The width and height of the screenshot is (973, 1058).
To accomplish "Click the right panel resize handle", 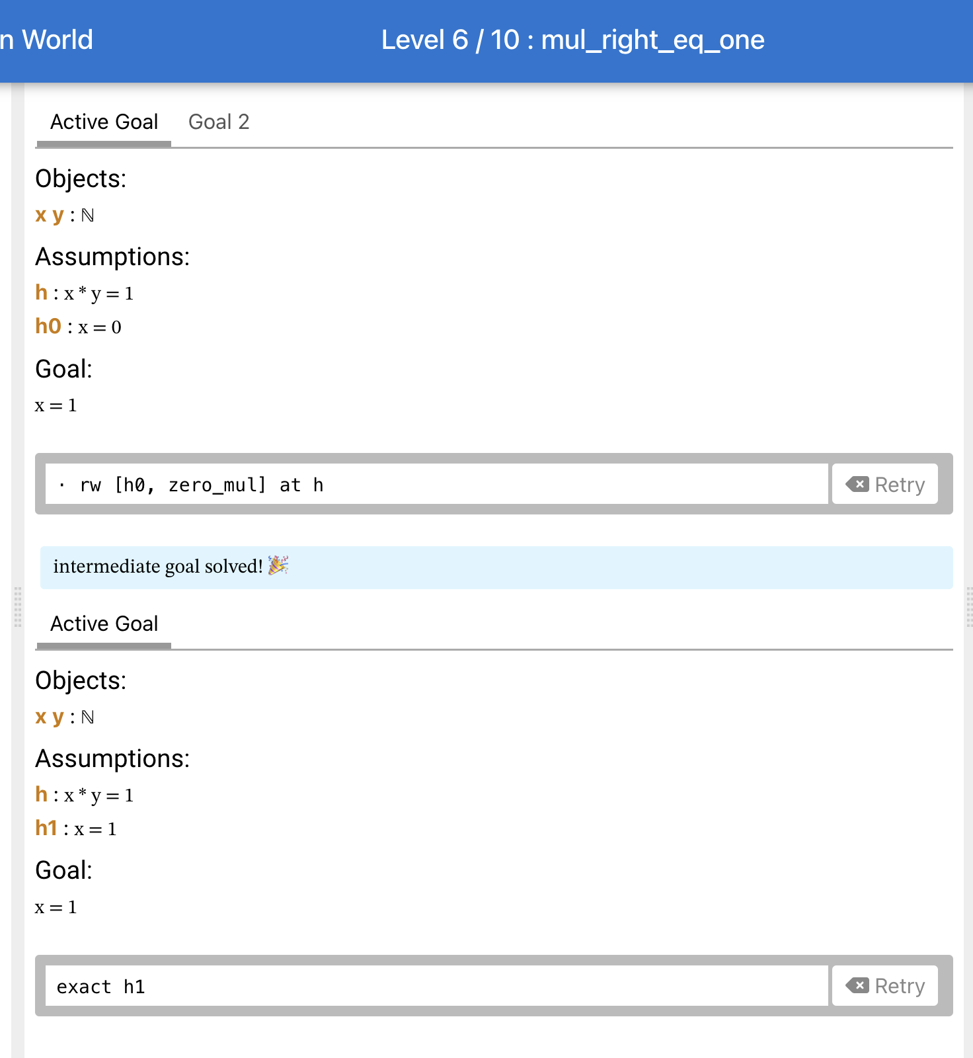I will (970, 606).
